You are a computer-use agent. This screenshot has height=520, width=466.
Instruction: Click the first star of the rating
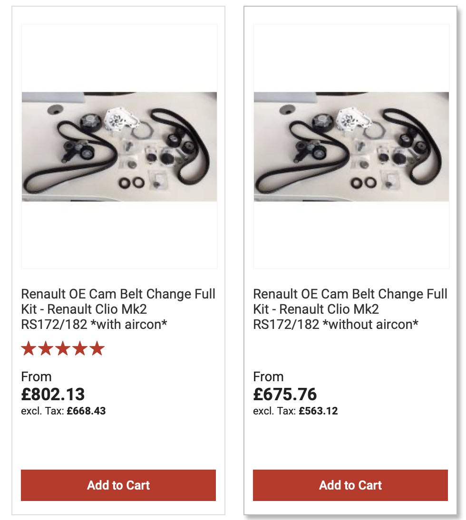point(29,349)
